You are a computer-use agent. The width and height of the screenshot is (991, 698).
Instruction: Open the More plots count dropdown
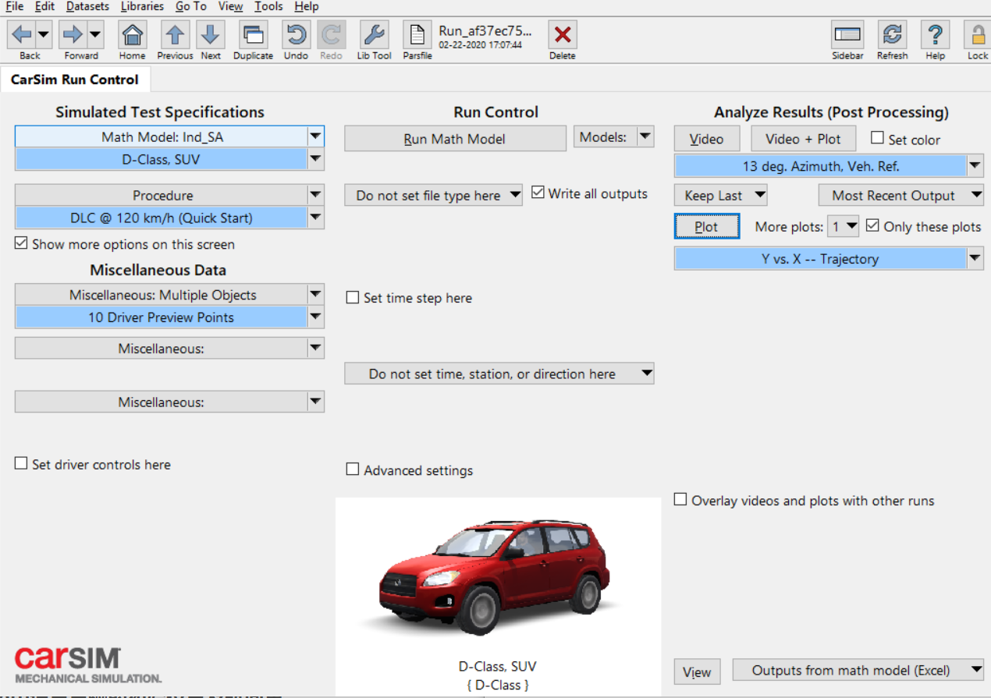click(x=844, y=226)
